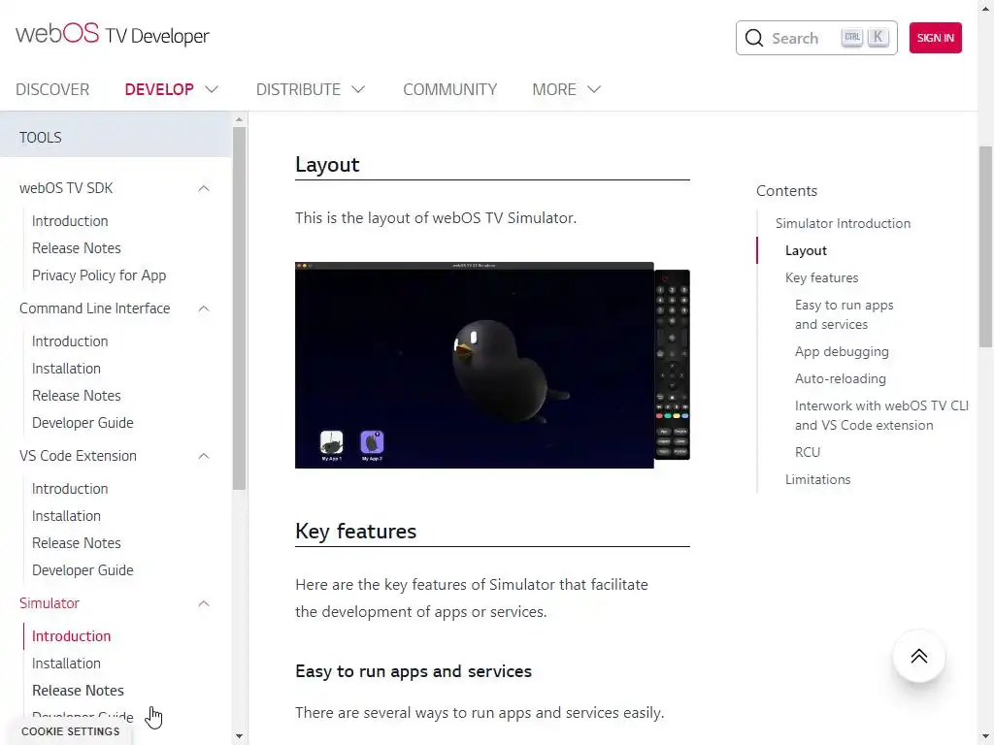Collapse the Command Line Interface section
The height and width of the screenshot is (745, 994).
click(x=204, y=308)
